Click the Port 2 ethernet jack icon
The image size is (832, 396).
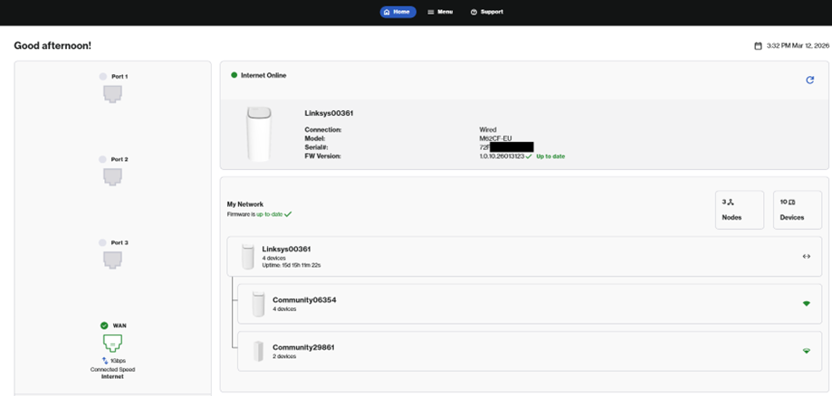coord(112,176)
